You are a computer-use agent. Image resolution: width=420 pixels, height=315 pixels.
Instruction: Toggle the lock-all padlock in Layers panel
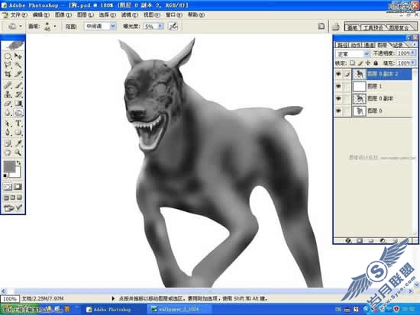(x=376, y=63)
